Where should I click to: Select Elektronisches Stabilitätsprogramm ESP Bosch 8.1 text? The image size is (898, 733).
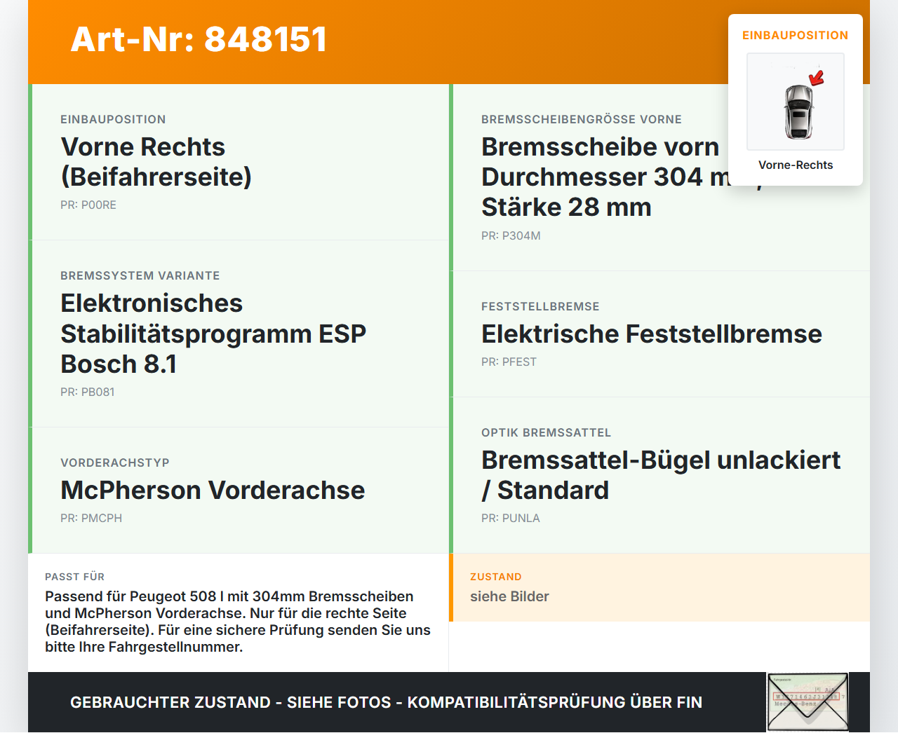(213, 334)
